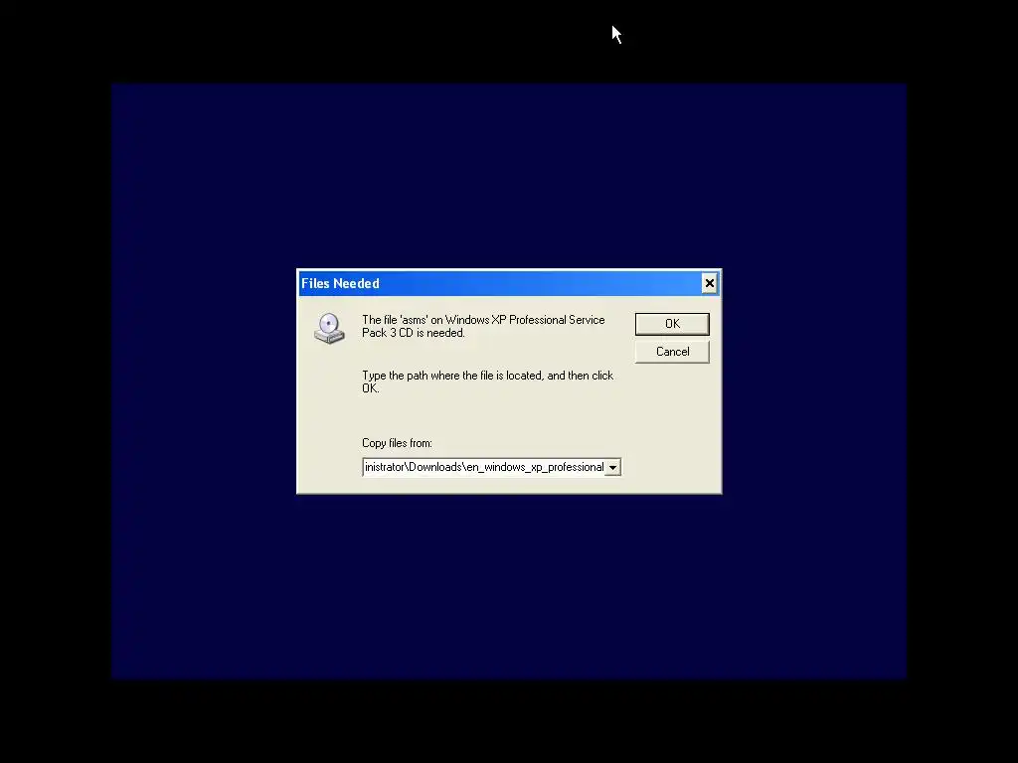
Task: Close the Files Needed dialog window
Action: 709,283
